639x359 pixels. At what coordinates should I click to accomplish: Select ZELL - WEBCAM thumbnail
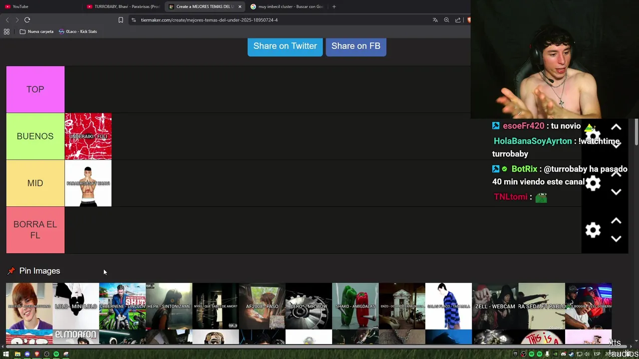click(495, 306)
